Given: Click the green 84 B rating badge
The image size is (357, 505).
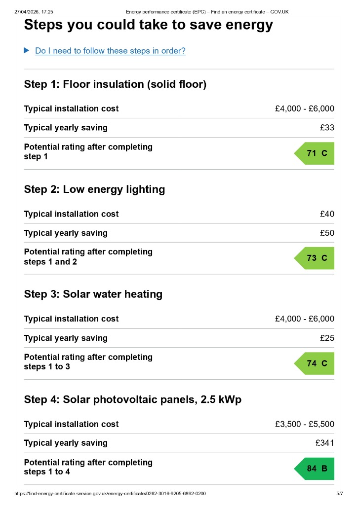Looking at the screenshot, I should (x=314, y=469).
